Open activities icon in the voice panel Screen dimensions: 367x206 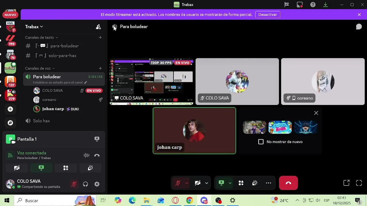pyautogui.click(x=66, y=168)
